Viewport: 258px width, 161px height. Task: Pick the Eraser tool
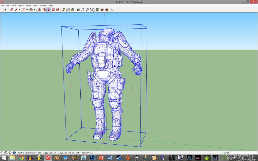tap(11, 10)
